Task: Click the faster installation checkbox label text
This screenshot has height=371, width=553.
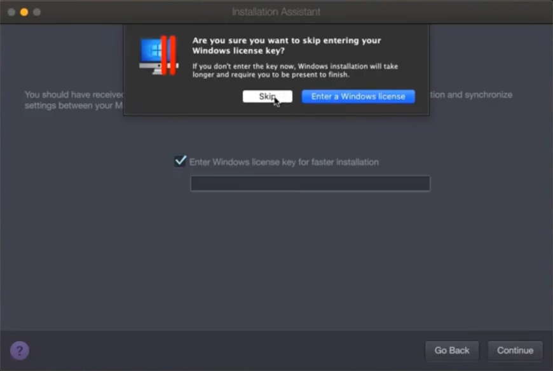Action: pyautogui.click(x=283, y=162)
